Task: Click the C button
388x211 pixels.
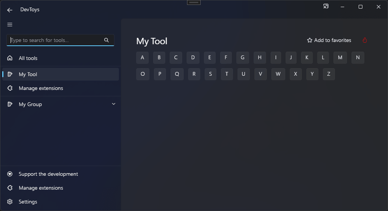Action: [x=176, y=58]
